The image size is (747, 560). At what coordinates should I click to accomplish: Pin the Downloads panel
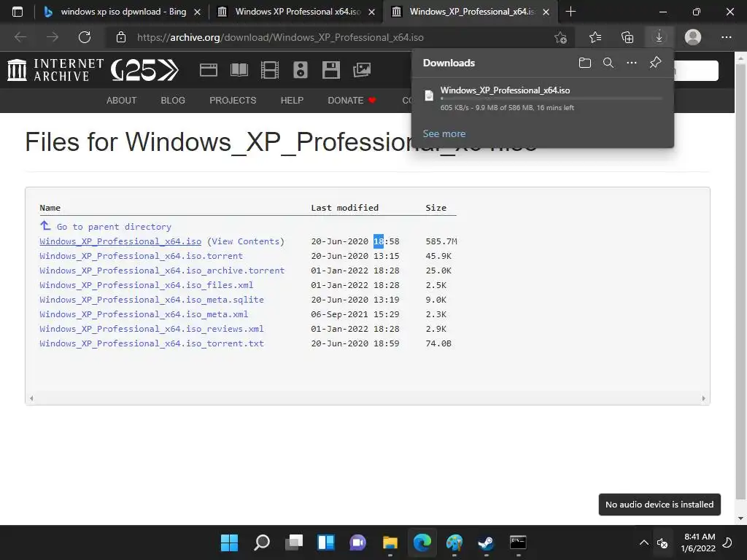pos(656,63)
